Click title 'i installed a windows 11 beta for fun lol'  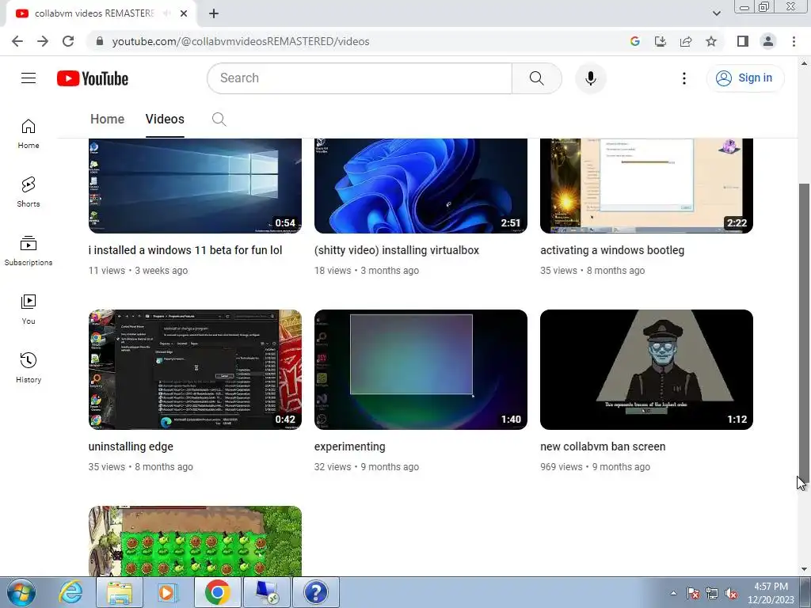pos(185,250)
